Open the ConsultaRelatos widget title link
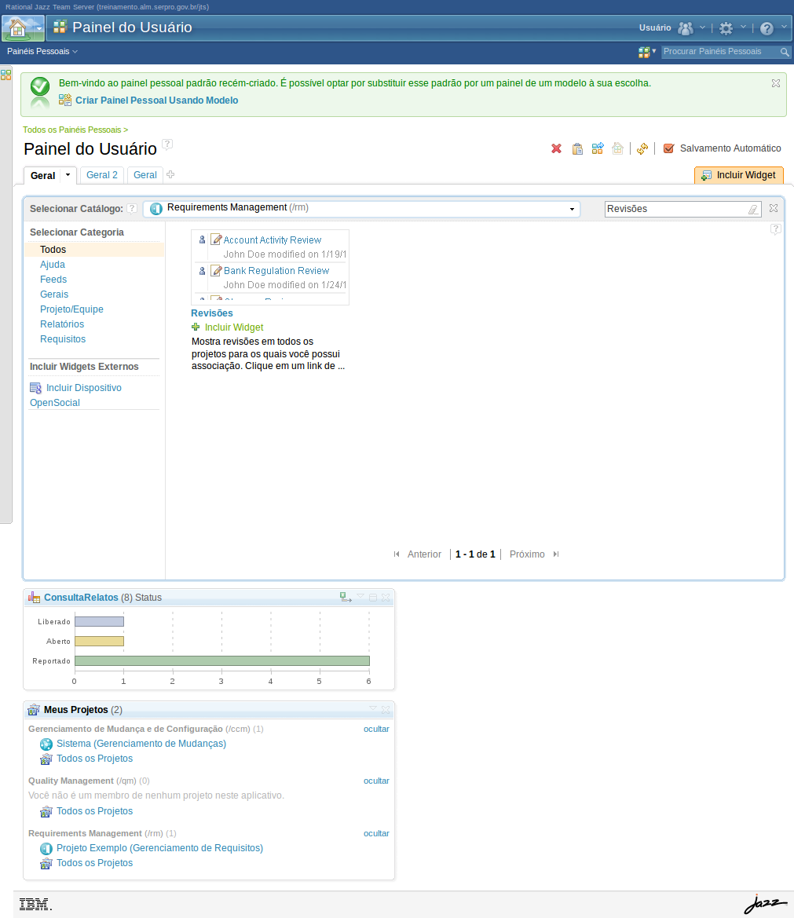Viewport: 794px width, 918px height. point(81,597)
